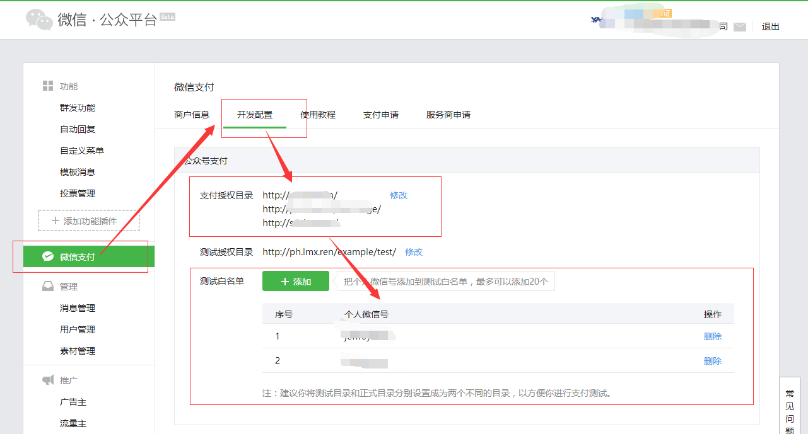The image size is (808, 434).
Task: Open the 群发功能 sidebar item
Action: click(78, 108)
